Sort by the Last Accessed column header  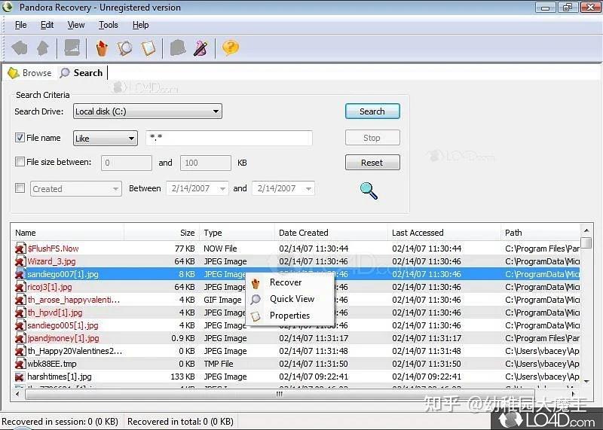click(444, 233)
